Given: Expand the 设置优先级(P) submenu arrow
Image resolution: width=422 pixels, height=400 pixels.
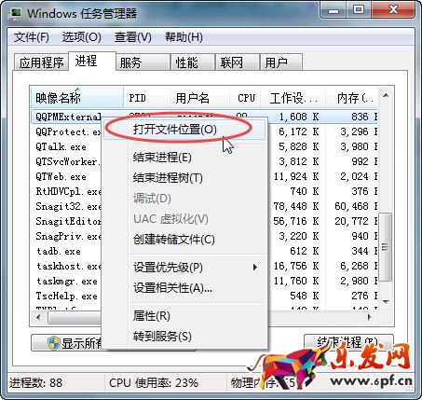Looking at the screenshot, I should point(255,267).
